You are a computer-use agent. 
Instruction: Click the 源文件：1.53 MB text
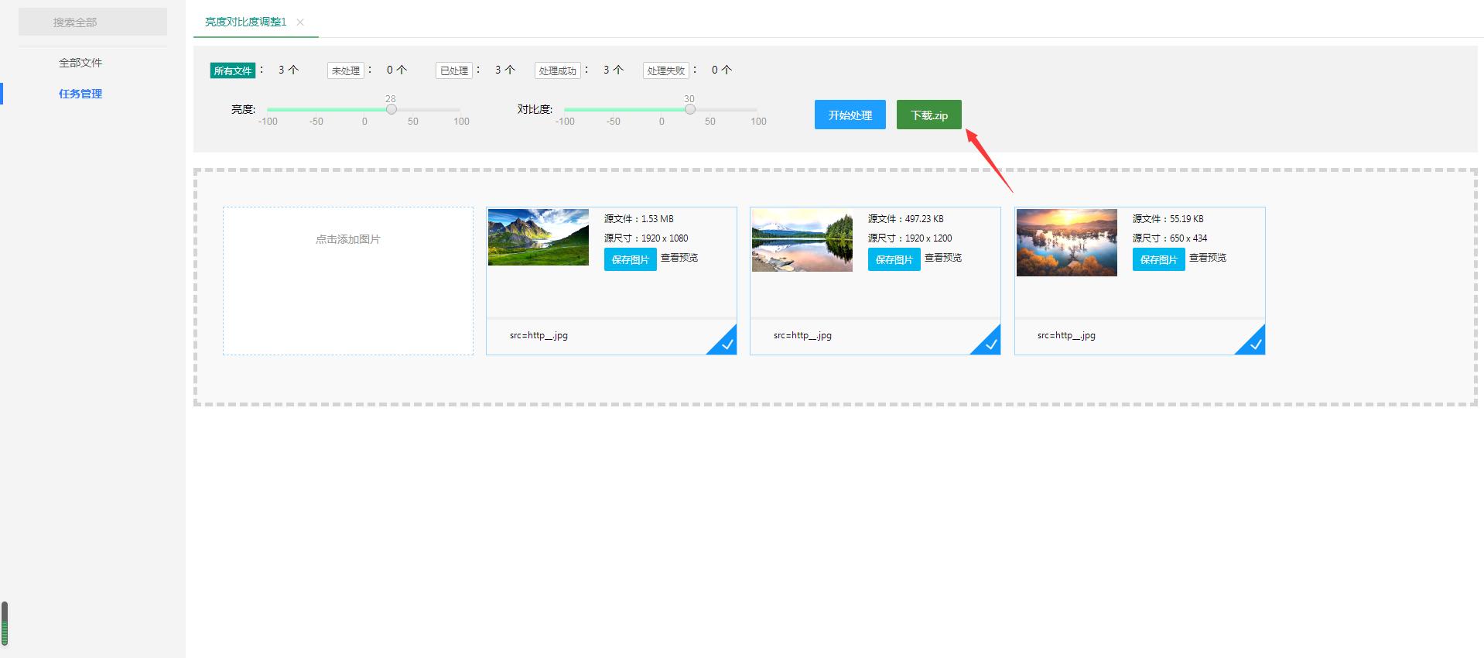point(639,219)
